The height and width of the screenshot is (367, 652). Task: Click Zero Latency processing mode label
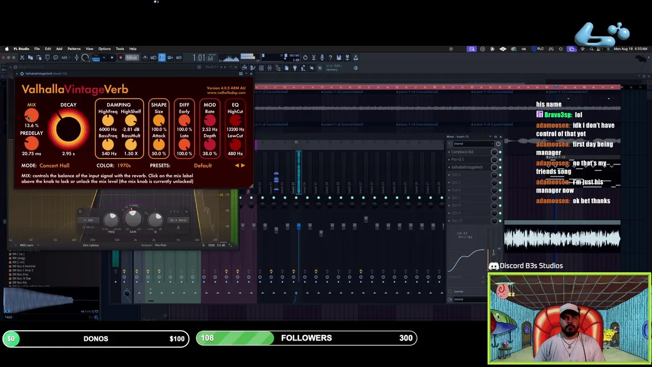91,245
